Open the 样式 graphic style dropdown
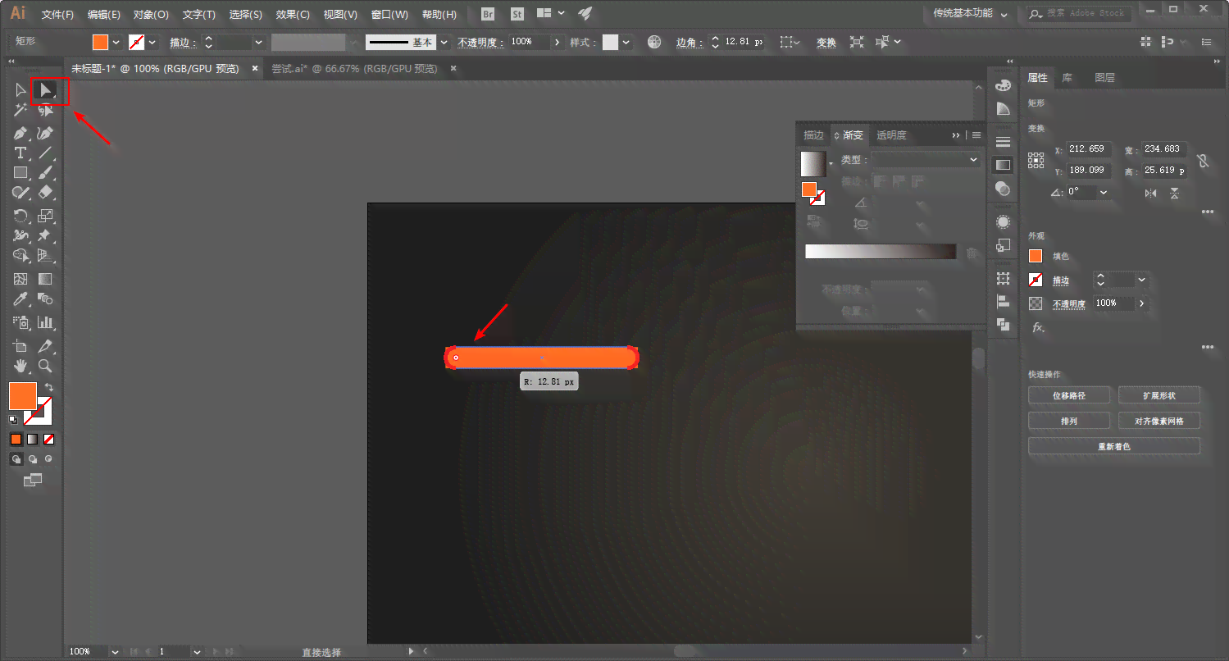 point(626,42)
